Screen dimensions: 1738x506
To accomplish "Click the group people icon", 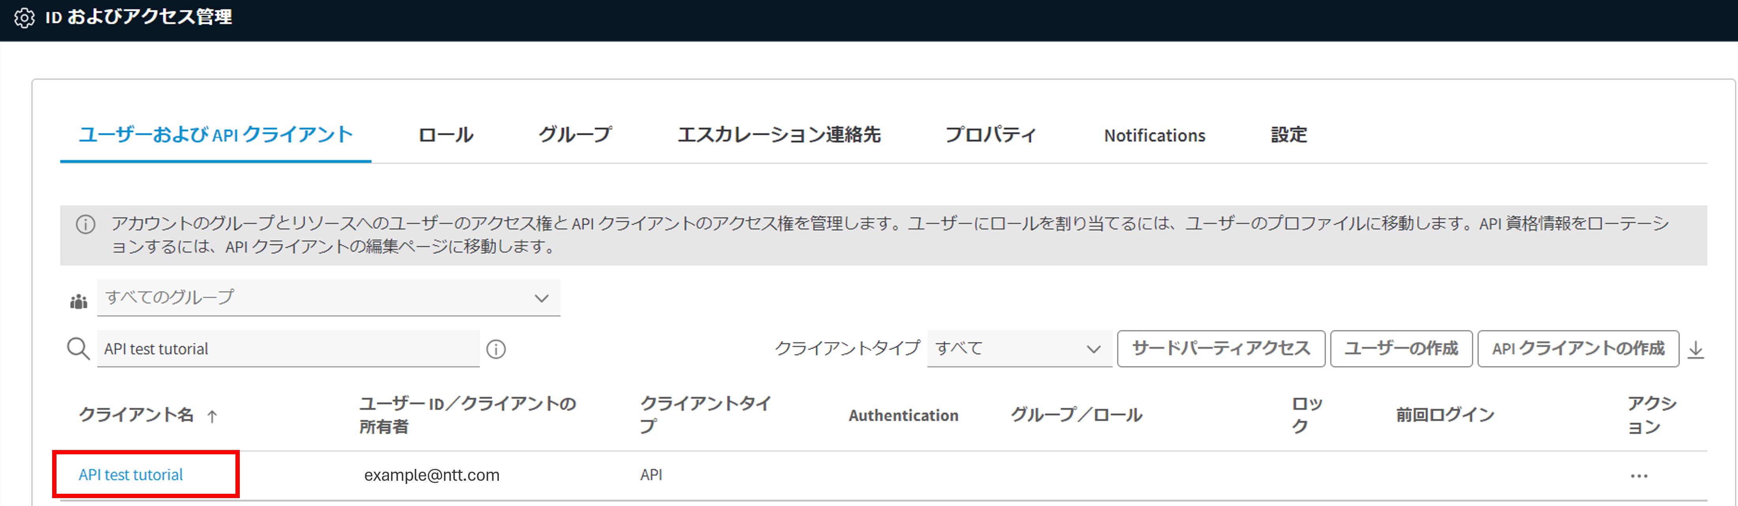I will pyautogui.click(x=79, y=301).
